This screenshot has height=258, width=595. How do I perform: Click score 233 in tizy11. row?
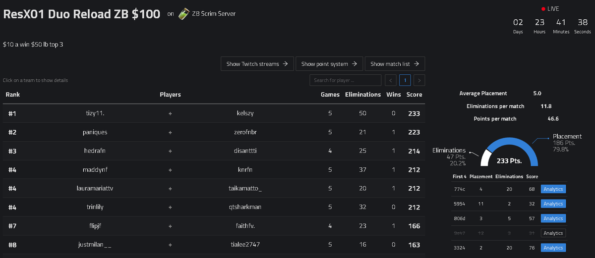click(x=414, y=113)
